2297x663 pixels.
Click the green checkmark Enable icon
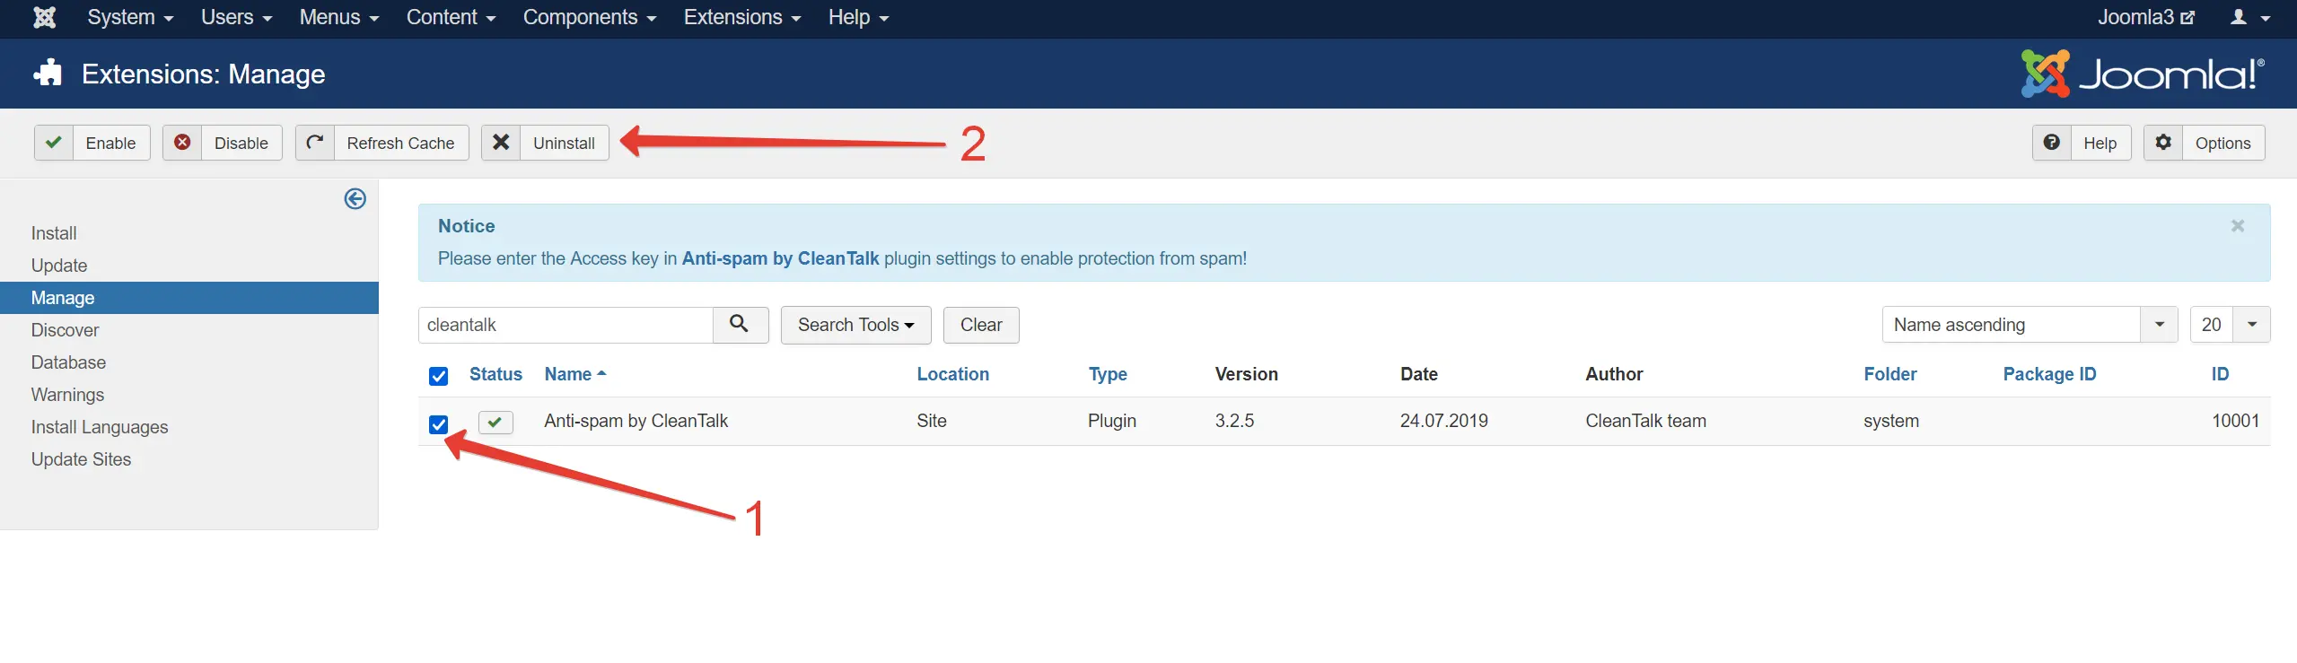point(54,143)
